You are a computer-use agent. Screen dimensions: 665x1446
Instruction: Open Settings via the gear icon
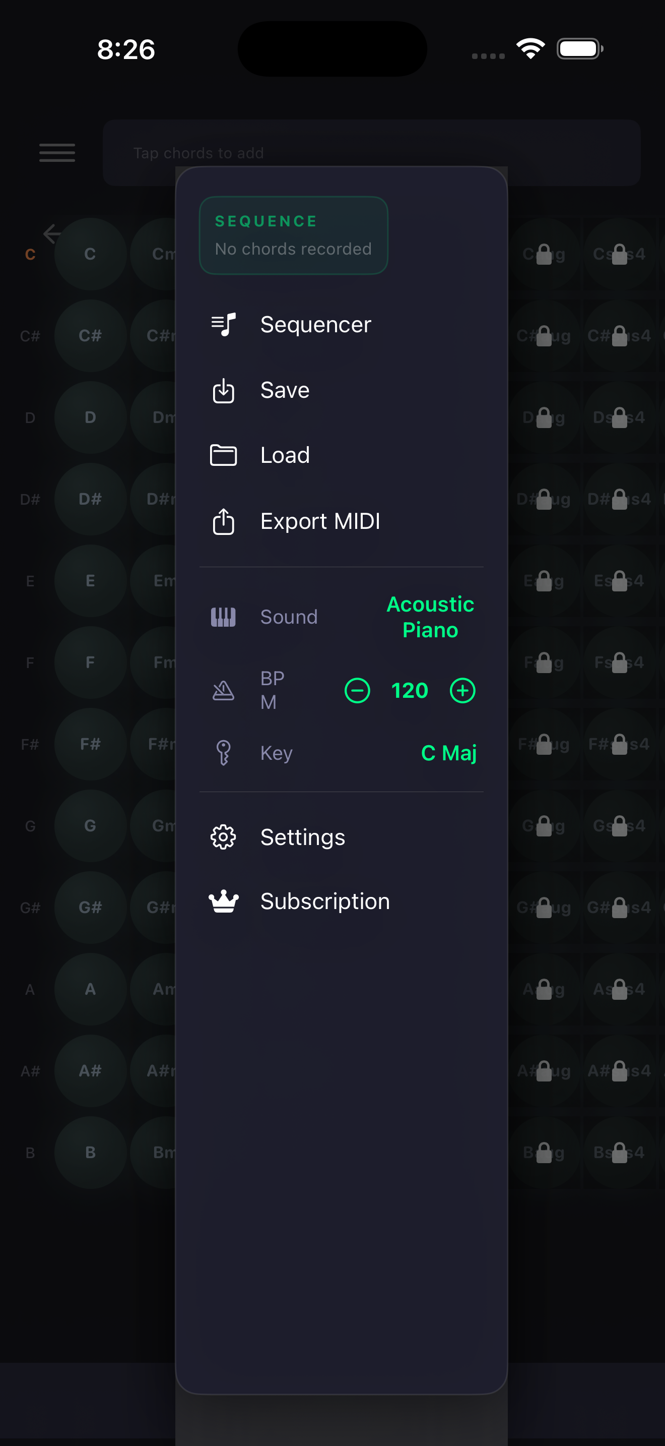tap(223, 836)
